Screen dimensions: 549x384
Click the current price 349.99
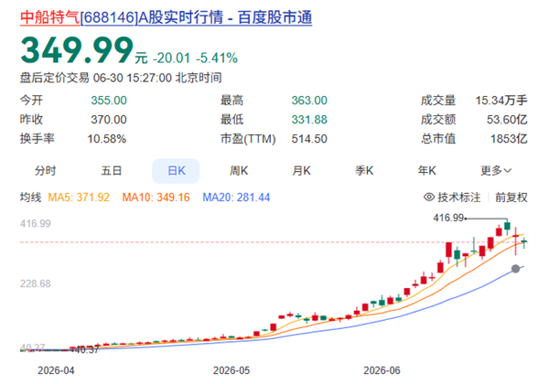tap(77, 50)
